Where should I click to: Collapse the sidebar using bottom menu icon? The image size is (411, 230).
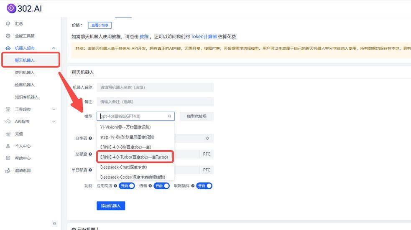(54, 223)
